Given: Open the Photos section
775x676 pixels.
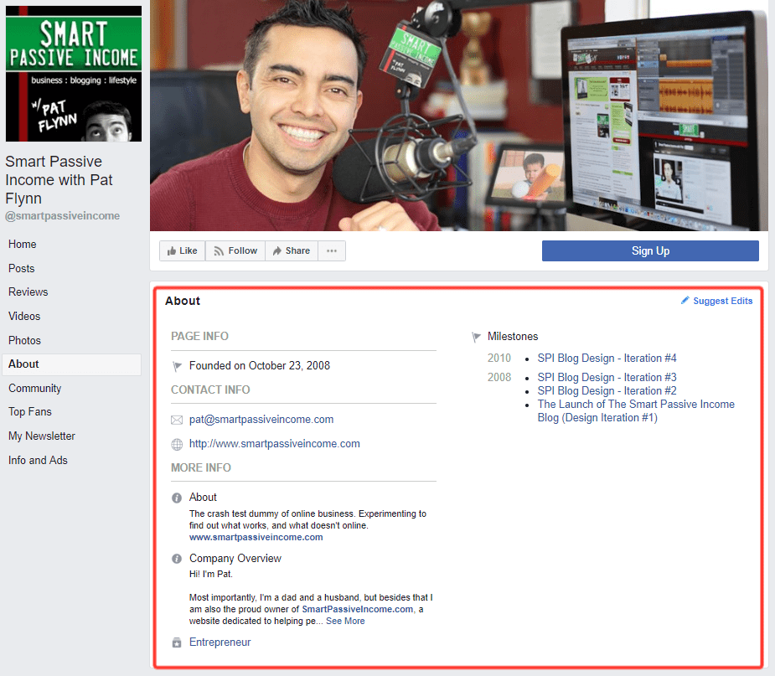Looking at the screenshot, I should pyautogui.click(x=24, y=340).
